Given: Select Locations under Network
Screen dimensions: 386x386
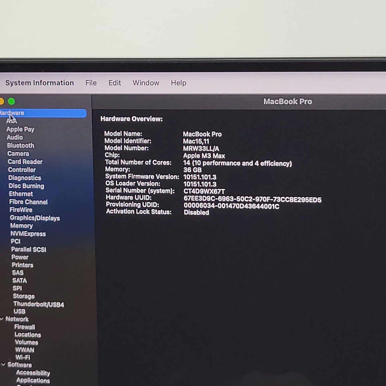Looking at the screenshot, I should [28, 334].
